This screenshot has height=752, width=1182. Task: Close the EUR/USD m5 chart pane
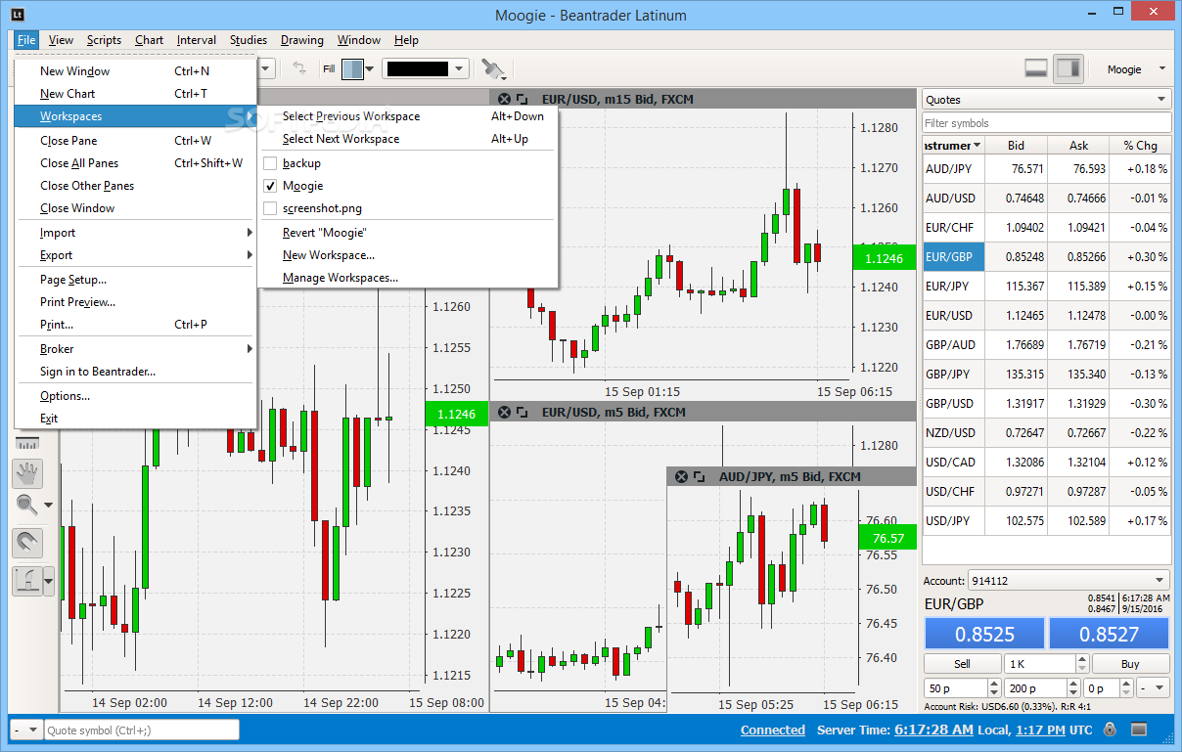pyautogui.click(x=504, y=413)
